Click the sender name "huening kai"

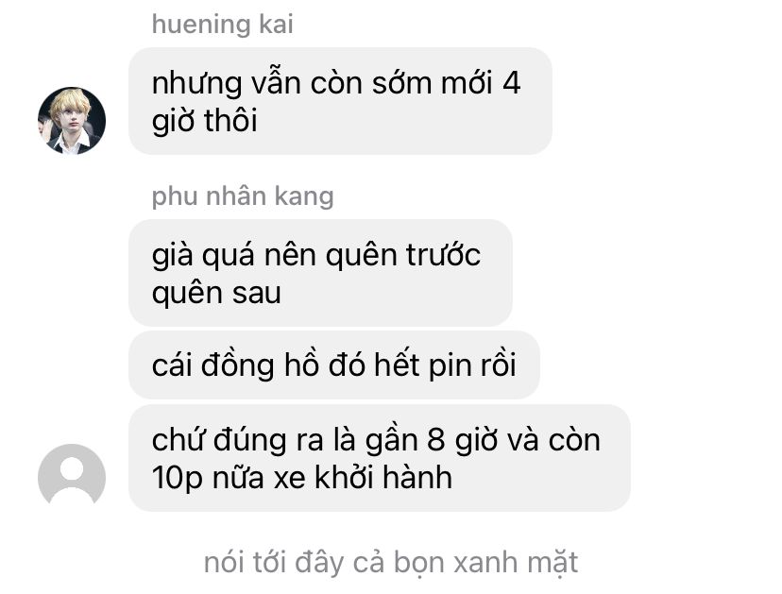pos(223,25)
